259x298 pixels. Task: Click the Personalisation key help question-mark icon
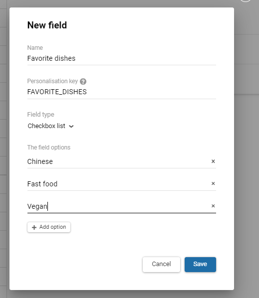pyautogui.click(x=83, y=81)
